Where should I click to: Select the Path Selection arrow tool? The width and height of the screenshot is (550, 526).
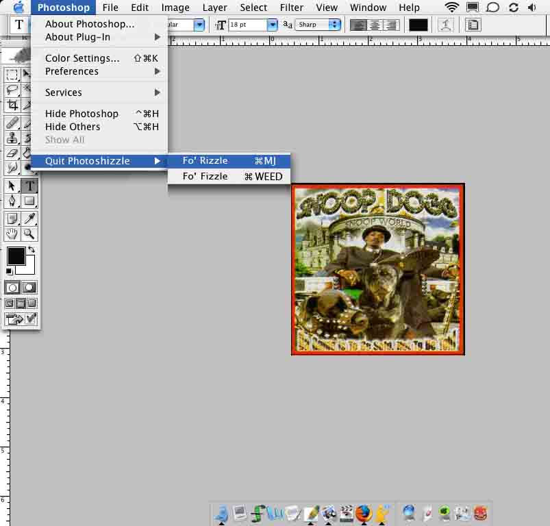(x=12, y=186)
